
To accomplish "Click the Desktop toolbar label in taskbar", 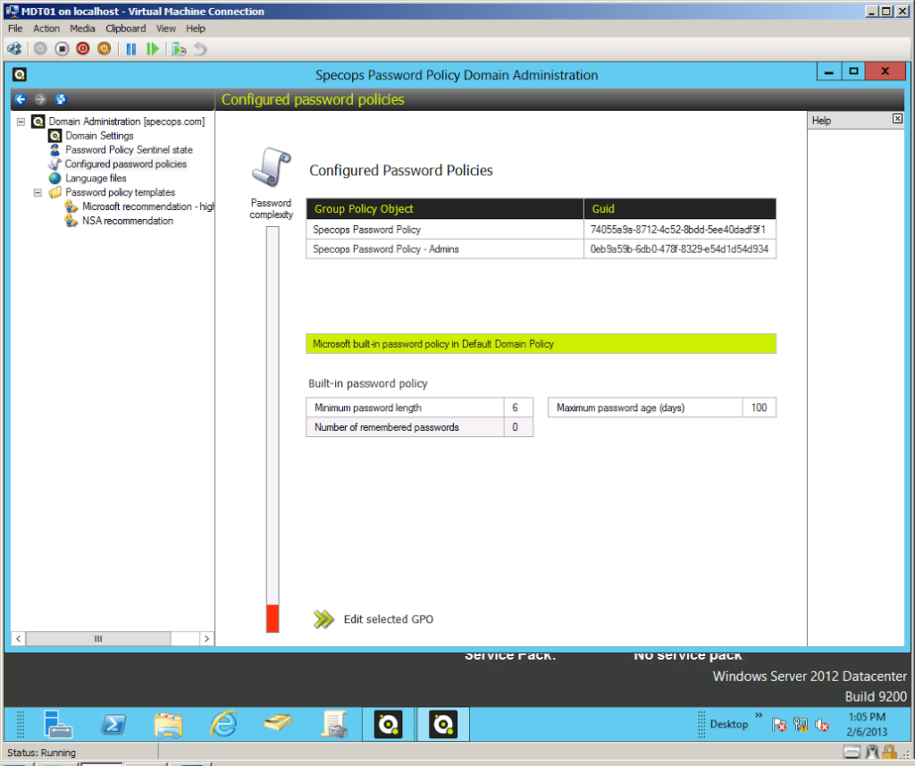I will pyautogui.click(x=729, y=724).
